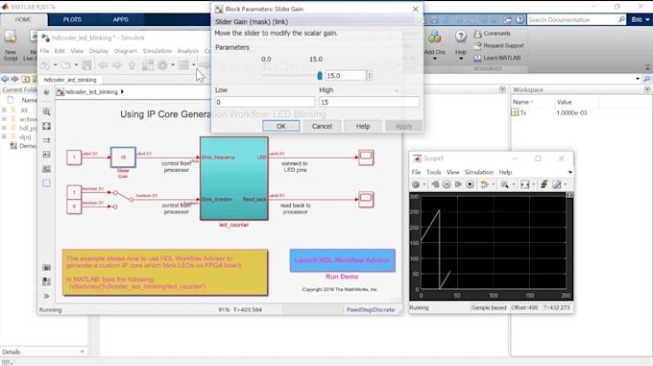Open the Model Explorer dropdown arrow
Screen dimensions: 653x366
point(193,65)
